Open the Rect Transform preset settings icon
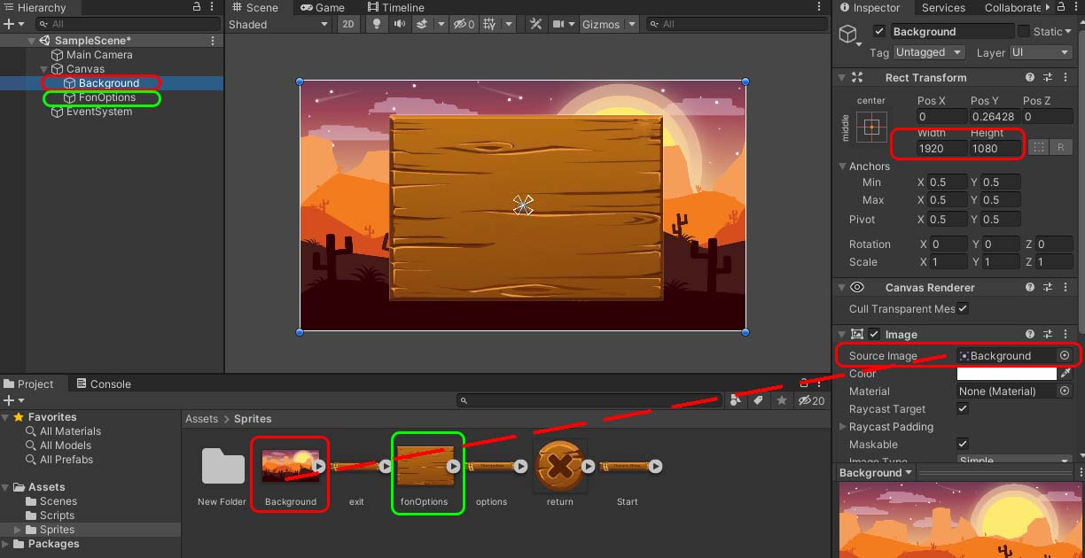 click(1048, 78)
